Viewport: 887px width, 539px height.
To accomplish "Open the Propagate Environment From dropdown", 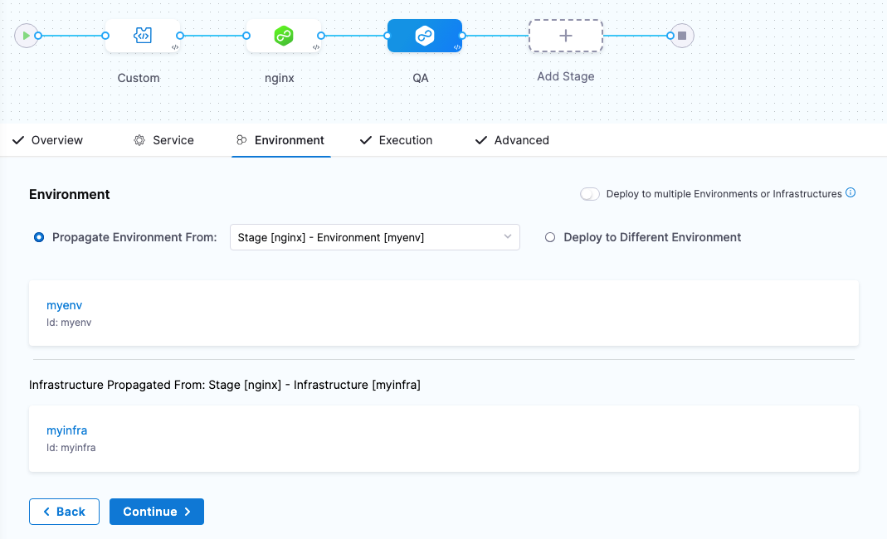I will [374, 237].
